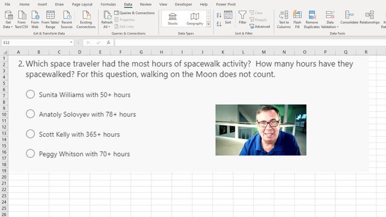Switch to the Draw tab
Viewport: 386px width, 217px height.
59,4
